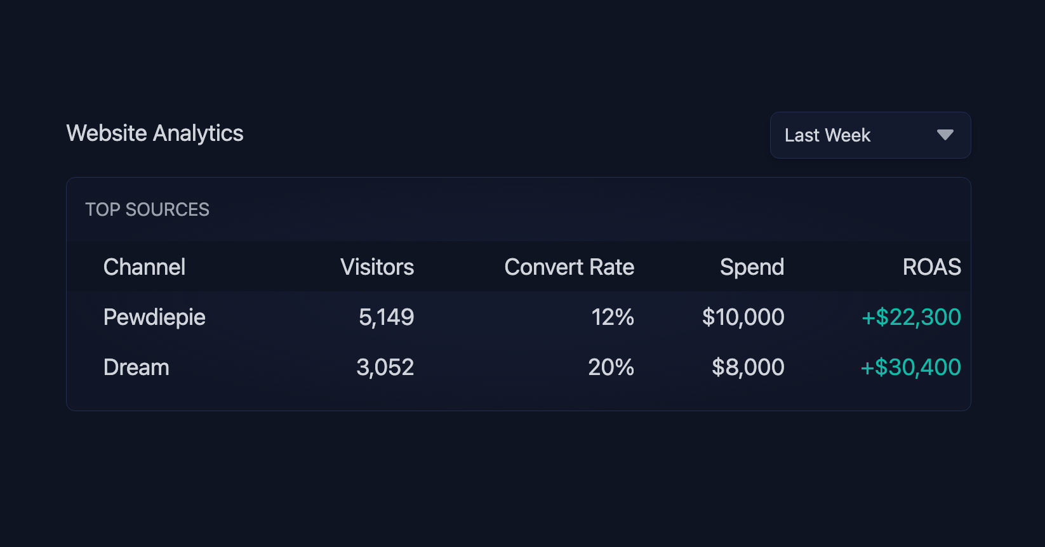Viewport: 1045px width, 547px height.
Task: Click the $10,000 spend value
Action: (x=743, y=317)
